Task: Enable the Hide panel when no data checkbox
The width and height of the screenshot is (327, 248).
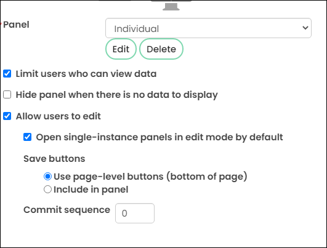Action: (7, 94)
